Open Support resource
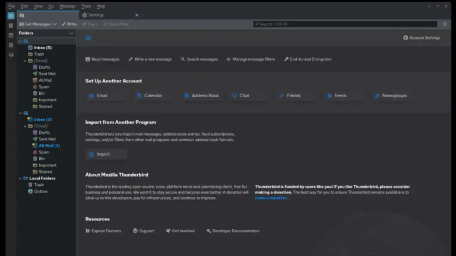The image size is (456, 256). pyautogui.click(x=143, y=231)
